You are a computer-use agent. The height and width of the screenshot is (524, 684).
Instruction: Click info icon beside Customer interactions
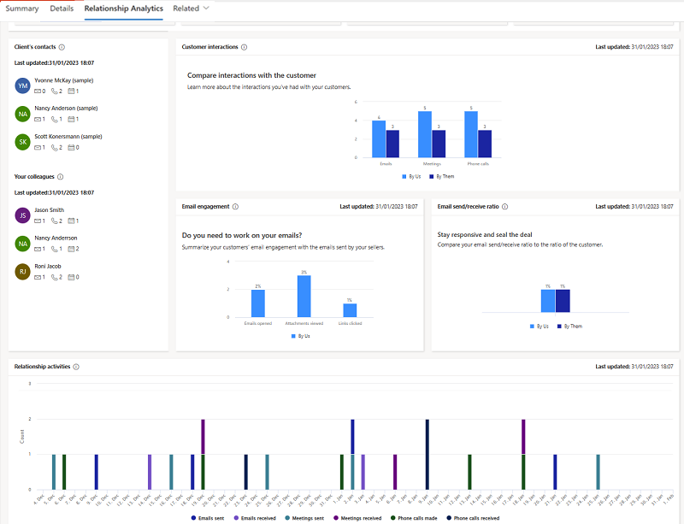[x=245, y=47]
